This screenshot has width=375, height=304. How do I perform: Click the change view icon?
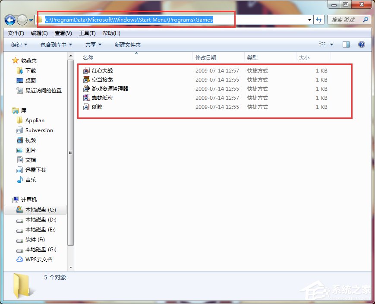(322, 44)
